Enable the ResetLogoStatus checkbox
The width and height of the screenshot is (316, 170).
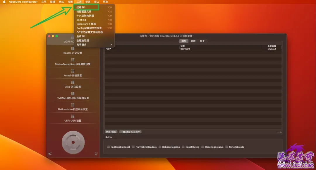203,147
